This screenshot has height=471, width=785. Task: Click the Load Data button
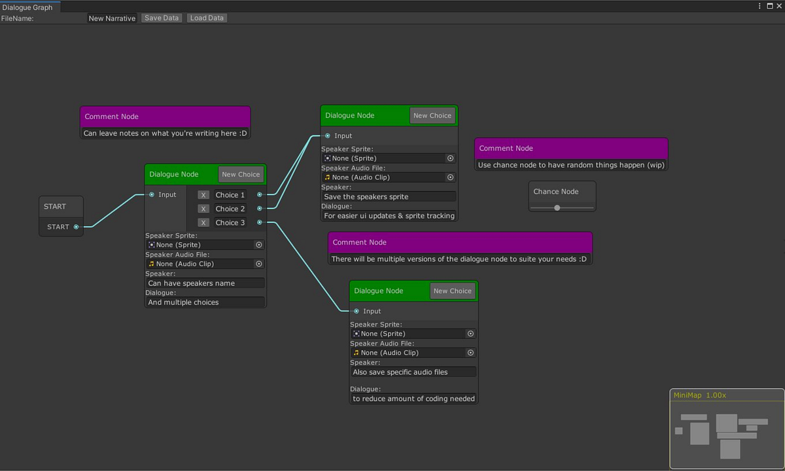pyautogui.click(x=206, y=18)
